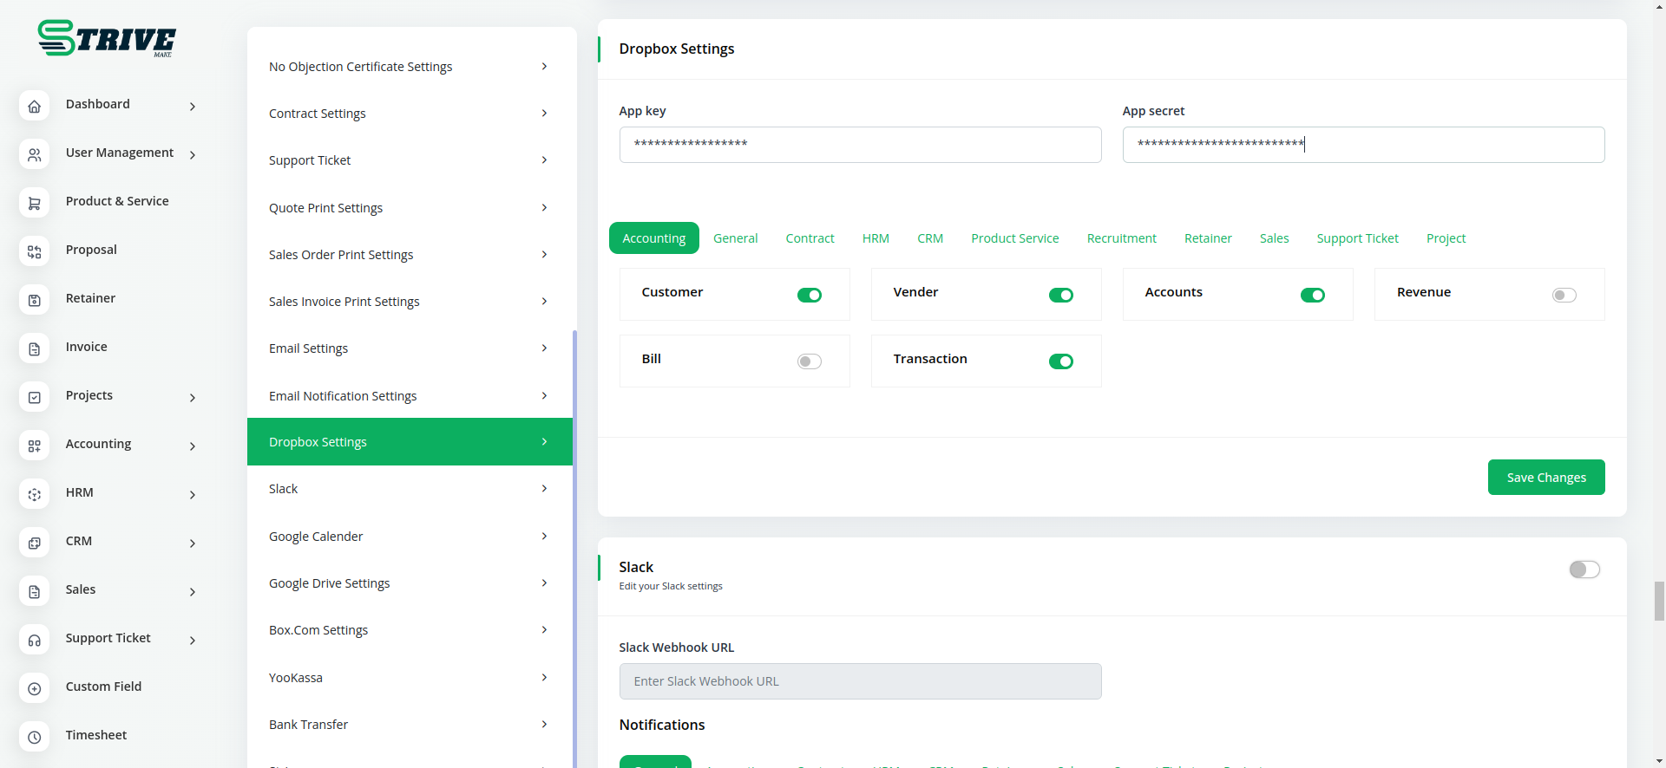This screenshot has height=768, width=1666.
Task: Enable the Slack settings switch
Action: (x=1584, y=569)
